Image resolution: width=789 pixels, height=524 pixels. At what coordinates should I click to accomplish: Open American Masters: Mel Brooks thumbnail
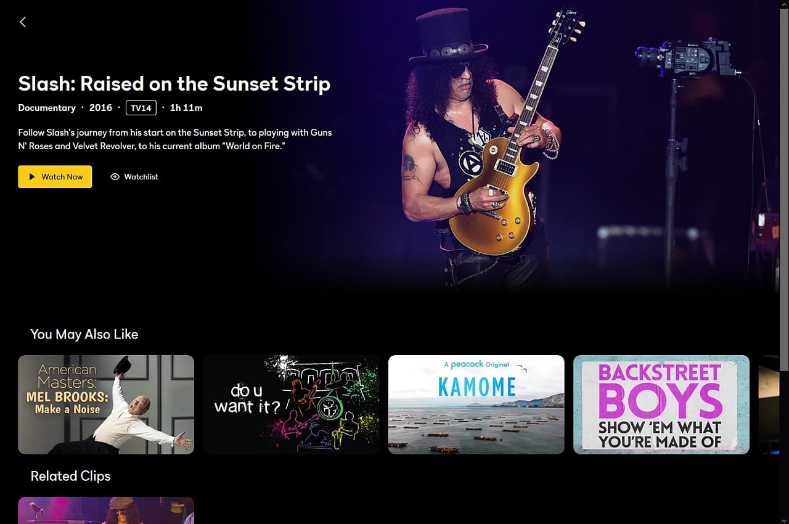tap(106, 404)
